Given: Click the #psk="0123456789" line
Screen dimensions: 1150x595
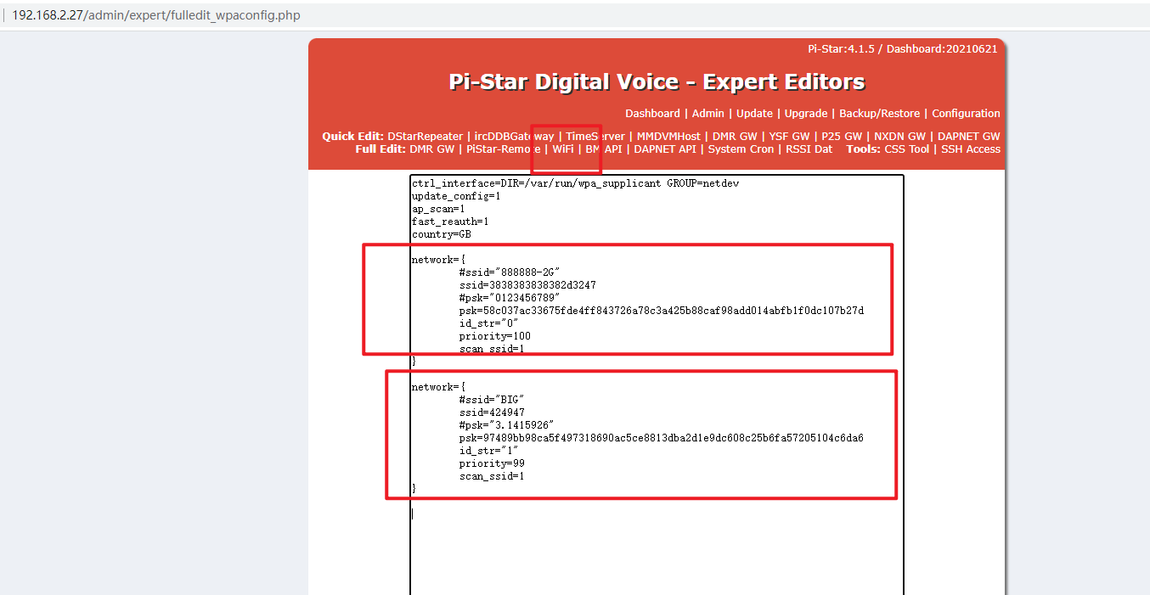Looking at the screenshot, I should pyautogui.click(x=510, y=298).
